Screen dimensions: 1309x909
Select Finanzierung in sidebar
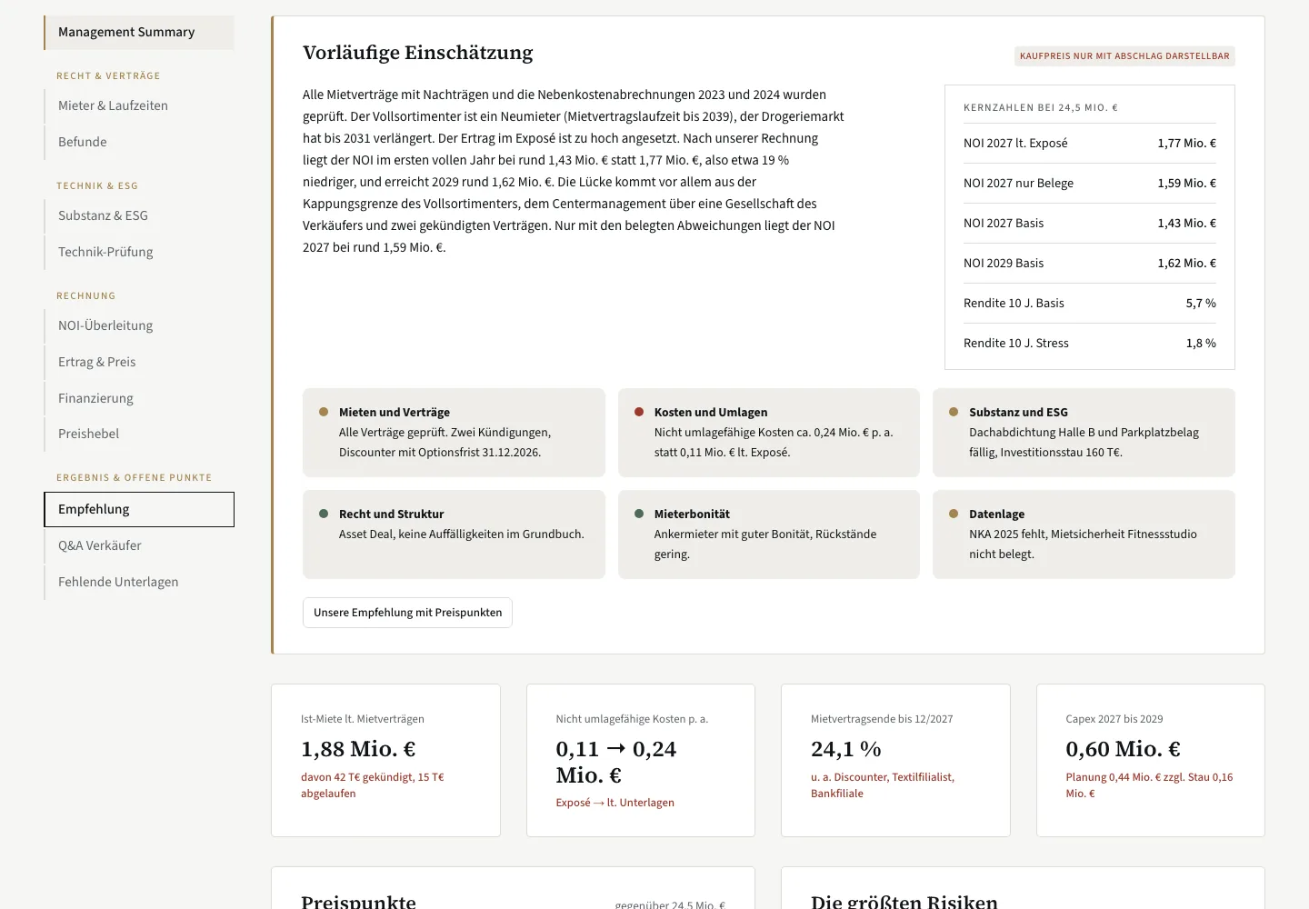click(139, 398)
